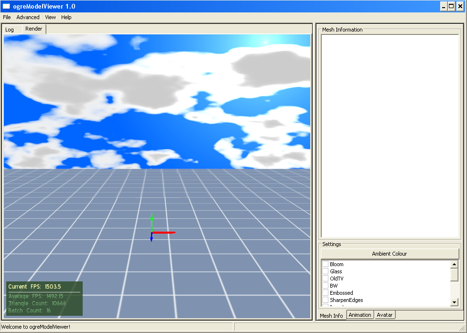Enable the Embossed effect checkbox
Image resolution: width=467 pixels, height=333 pixels.
click(x=326, y=293)
